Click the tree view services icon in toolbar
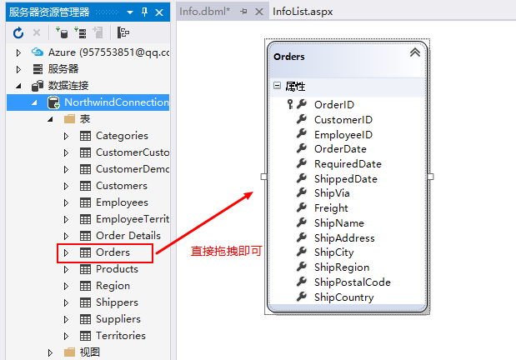Viewport: 516px width, 360px height. click(123, 32)
